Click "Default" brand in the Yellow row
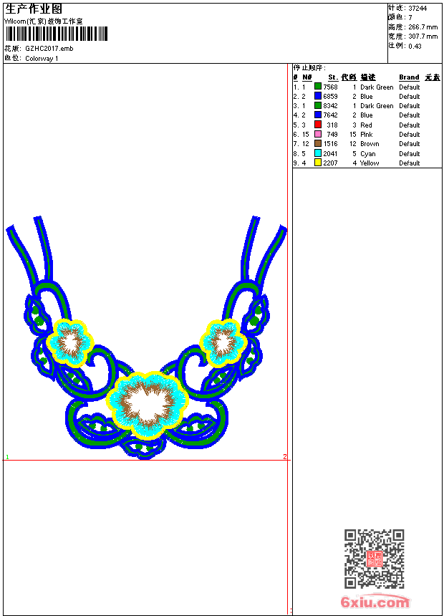This screenshot has width=444, height=616. 410,163
